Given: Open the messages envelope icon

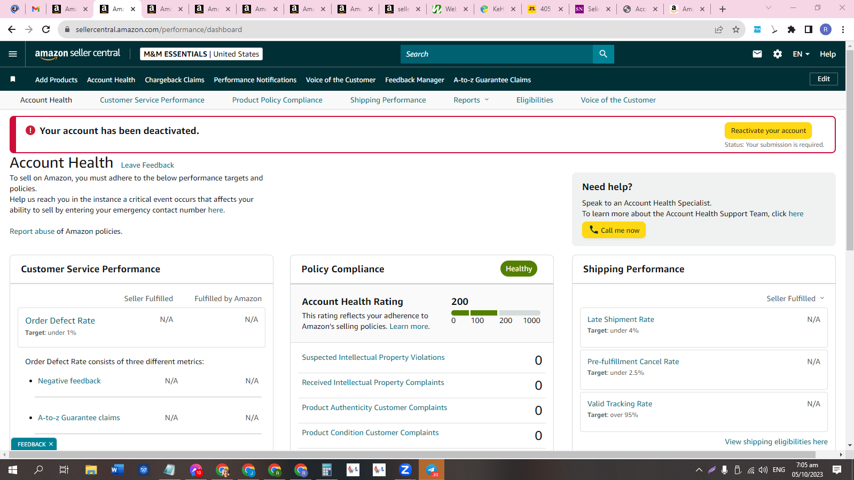Looking at the screenshot, I should (757, 54).
